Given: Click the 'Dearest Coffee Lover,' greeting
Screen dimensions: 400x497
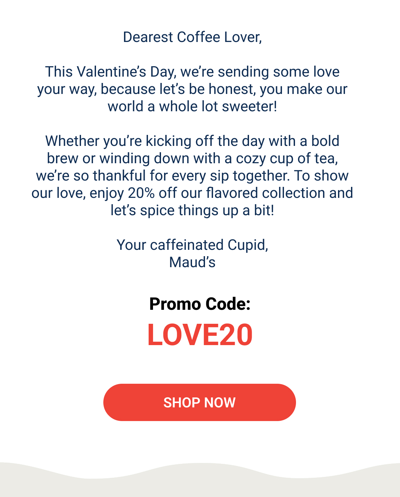Looking at the screenshot, I should tap(192, 37).
